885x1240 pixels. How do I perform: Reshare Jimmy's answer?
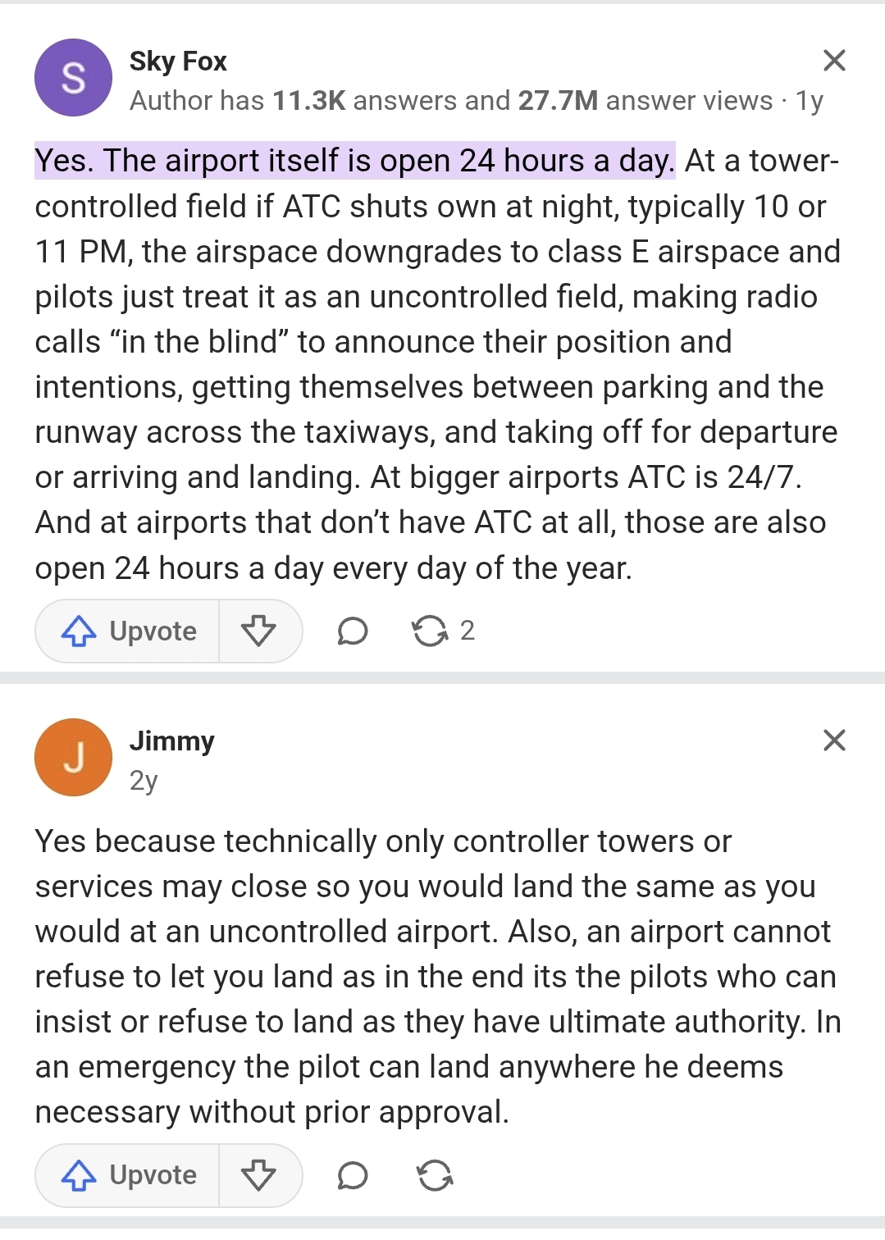435,1175
